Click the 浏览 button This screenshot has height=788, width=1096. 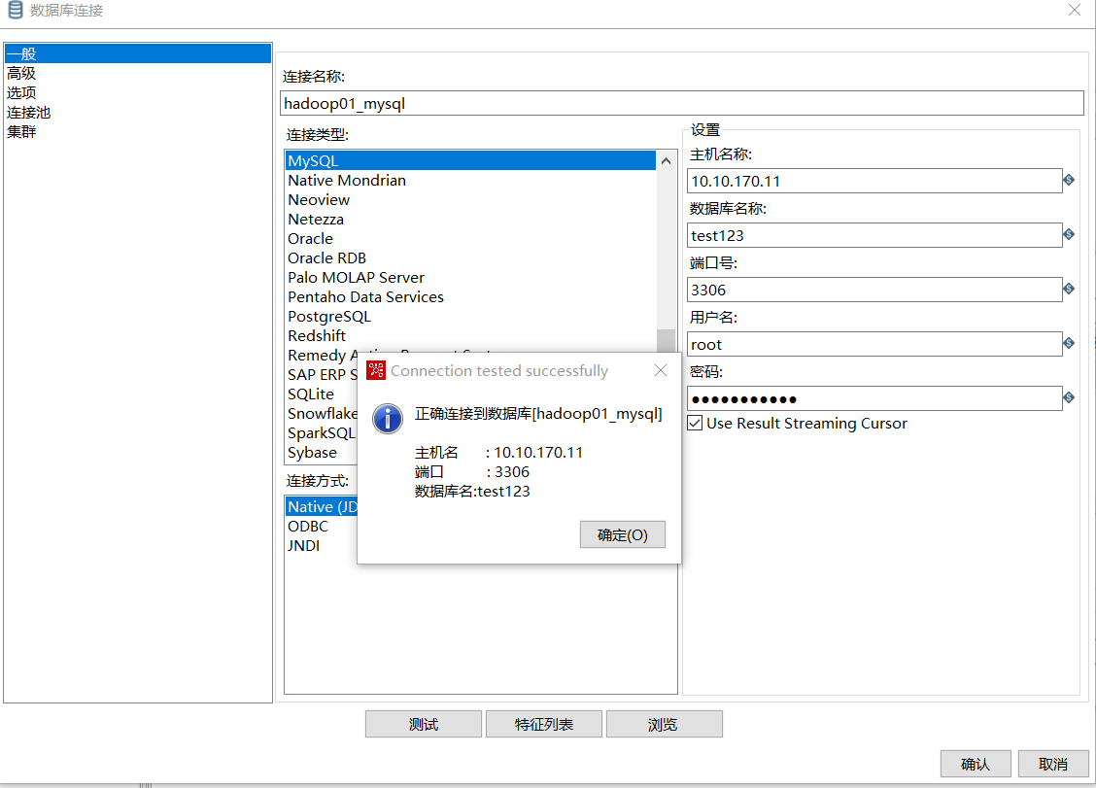tap(664, 724)
